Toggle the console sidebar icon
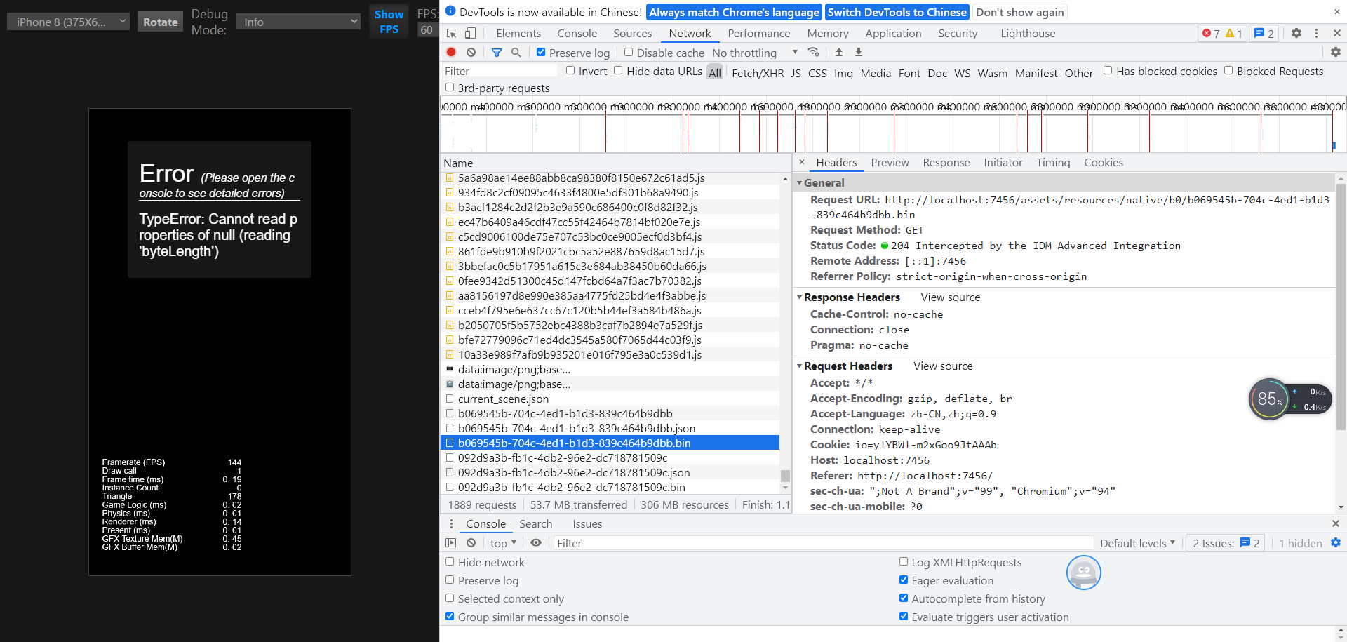 tap(451, 542)
